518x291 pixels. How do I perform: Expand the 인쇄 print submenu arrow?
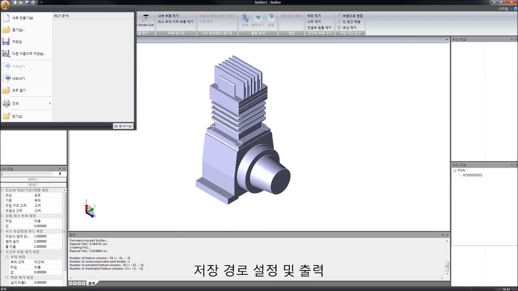pyautogui.click(x=50, y=103)
